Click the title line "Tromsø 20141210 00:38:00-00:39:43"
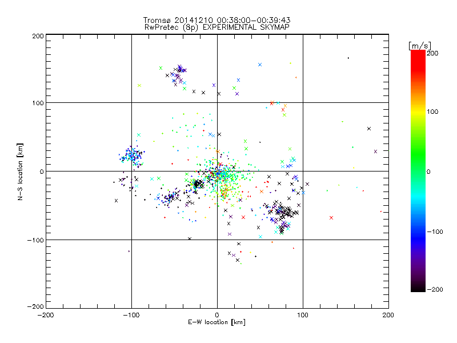The image size is (457, 343). 217,20
